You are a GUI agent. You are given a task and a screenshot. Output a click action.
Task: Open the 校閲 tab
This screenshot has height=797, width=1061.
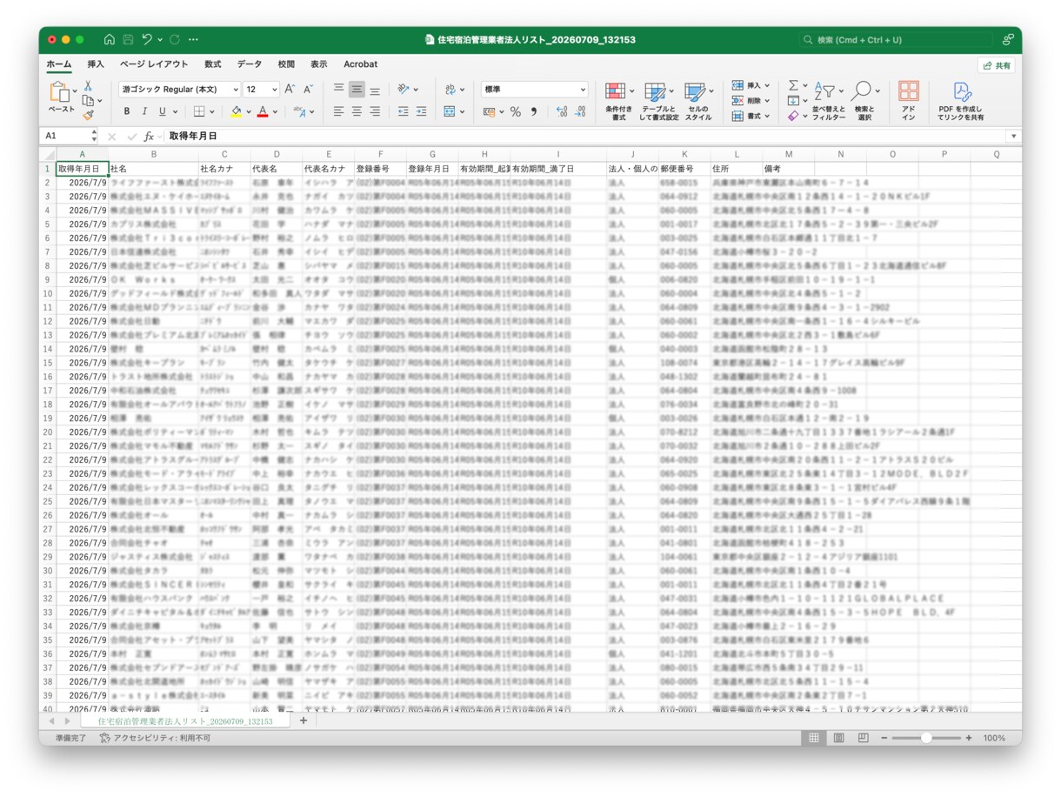[286, 64]
